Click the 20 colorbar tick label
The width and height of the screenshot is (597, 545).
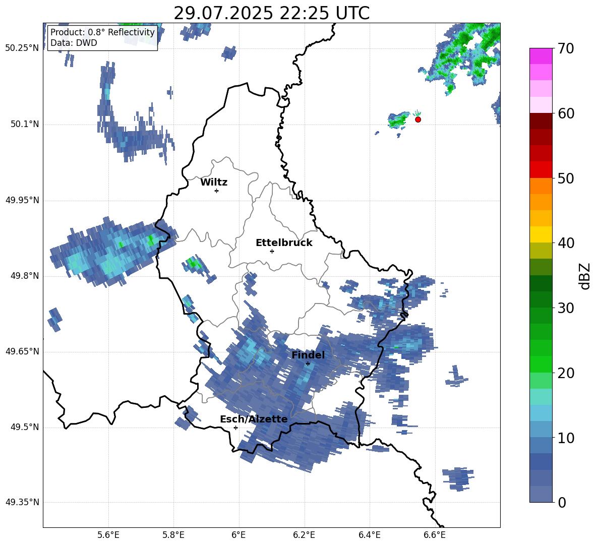click(x=565, y=373)
